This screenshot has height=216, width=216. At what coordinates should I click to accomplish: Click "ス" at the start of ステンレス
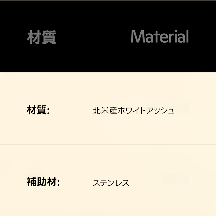coord(96,183)
